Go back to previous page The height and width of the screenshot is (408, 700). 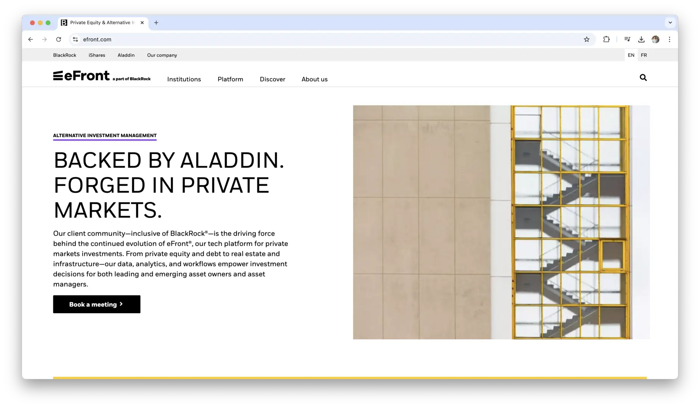click(31, 39)
